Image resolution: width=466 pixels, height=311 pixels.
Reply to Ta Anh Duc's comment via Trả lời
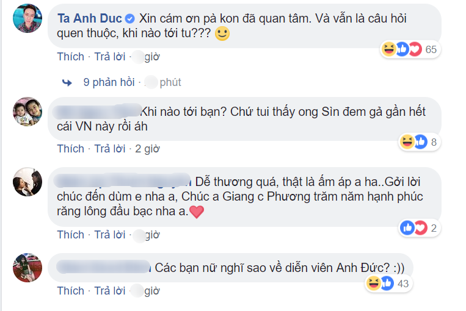[x=110, y=57]
